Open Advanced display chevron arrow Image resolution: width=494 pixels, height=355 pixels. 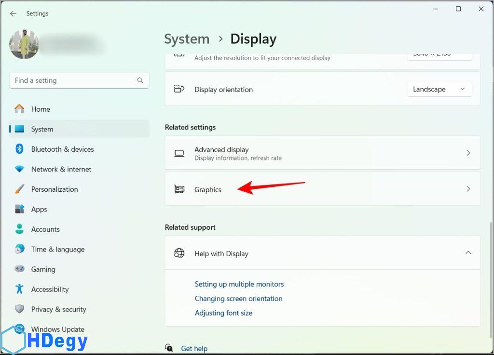(467, 153)
